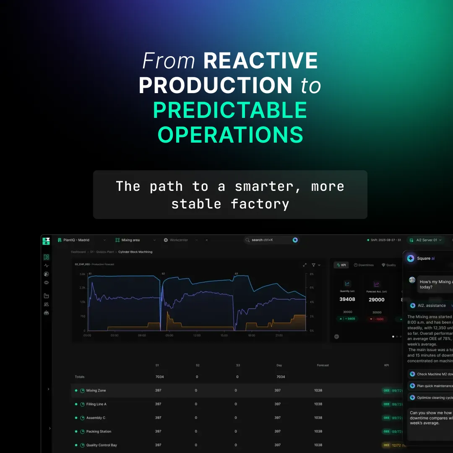
Task: Open the chart filter chevron dropdown
Action: (x=319, y=265)
